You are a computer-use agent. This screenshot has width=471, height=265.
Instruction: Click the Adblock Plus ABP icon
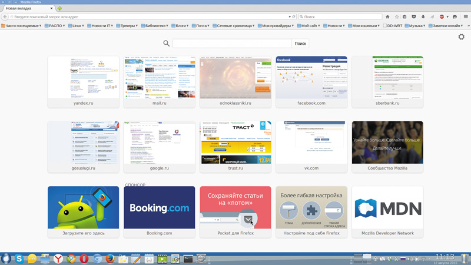pos(442,17)
